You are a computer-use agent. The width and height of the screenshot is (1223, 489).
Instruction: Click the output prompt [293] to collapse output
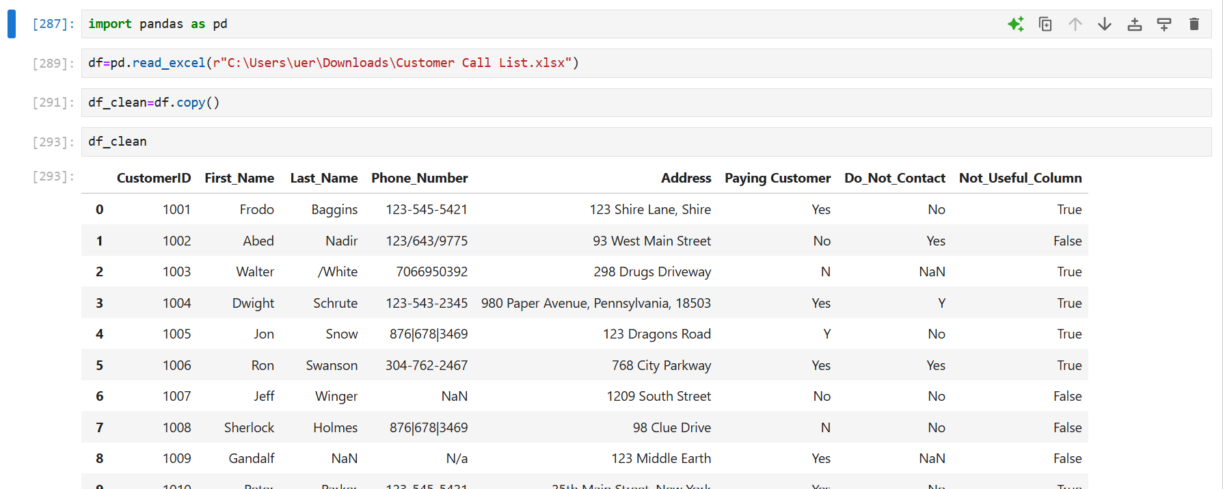[x=53, y=176]
